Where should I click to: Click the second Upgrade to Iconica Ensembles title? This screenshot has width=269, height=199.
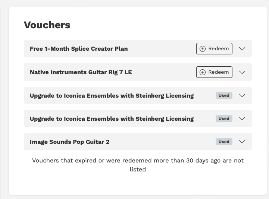coord(112,119)
